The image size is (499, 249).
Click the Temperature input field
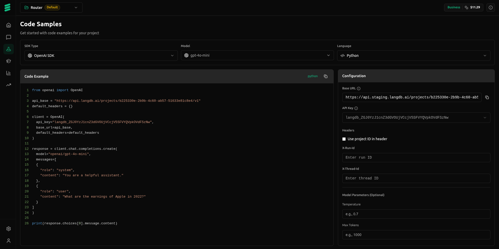pyautogui.click(x=416, y=214)
